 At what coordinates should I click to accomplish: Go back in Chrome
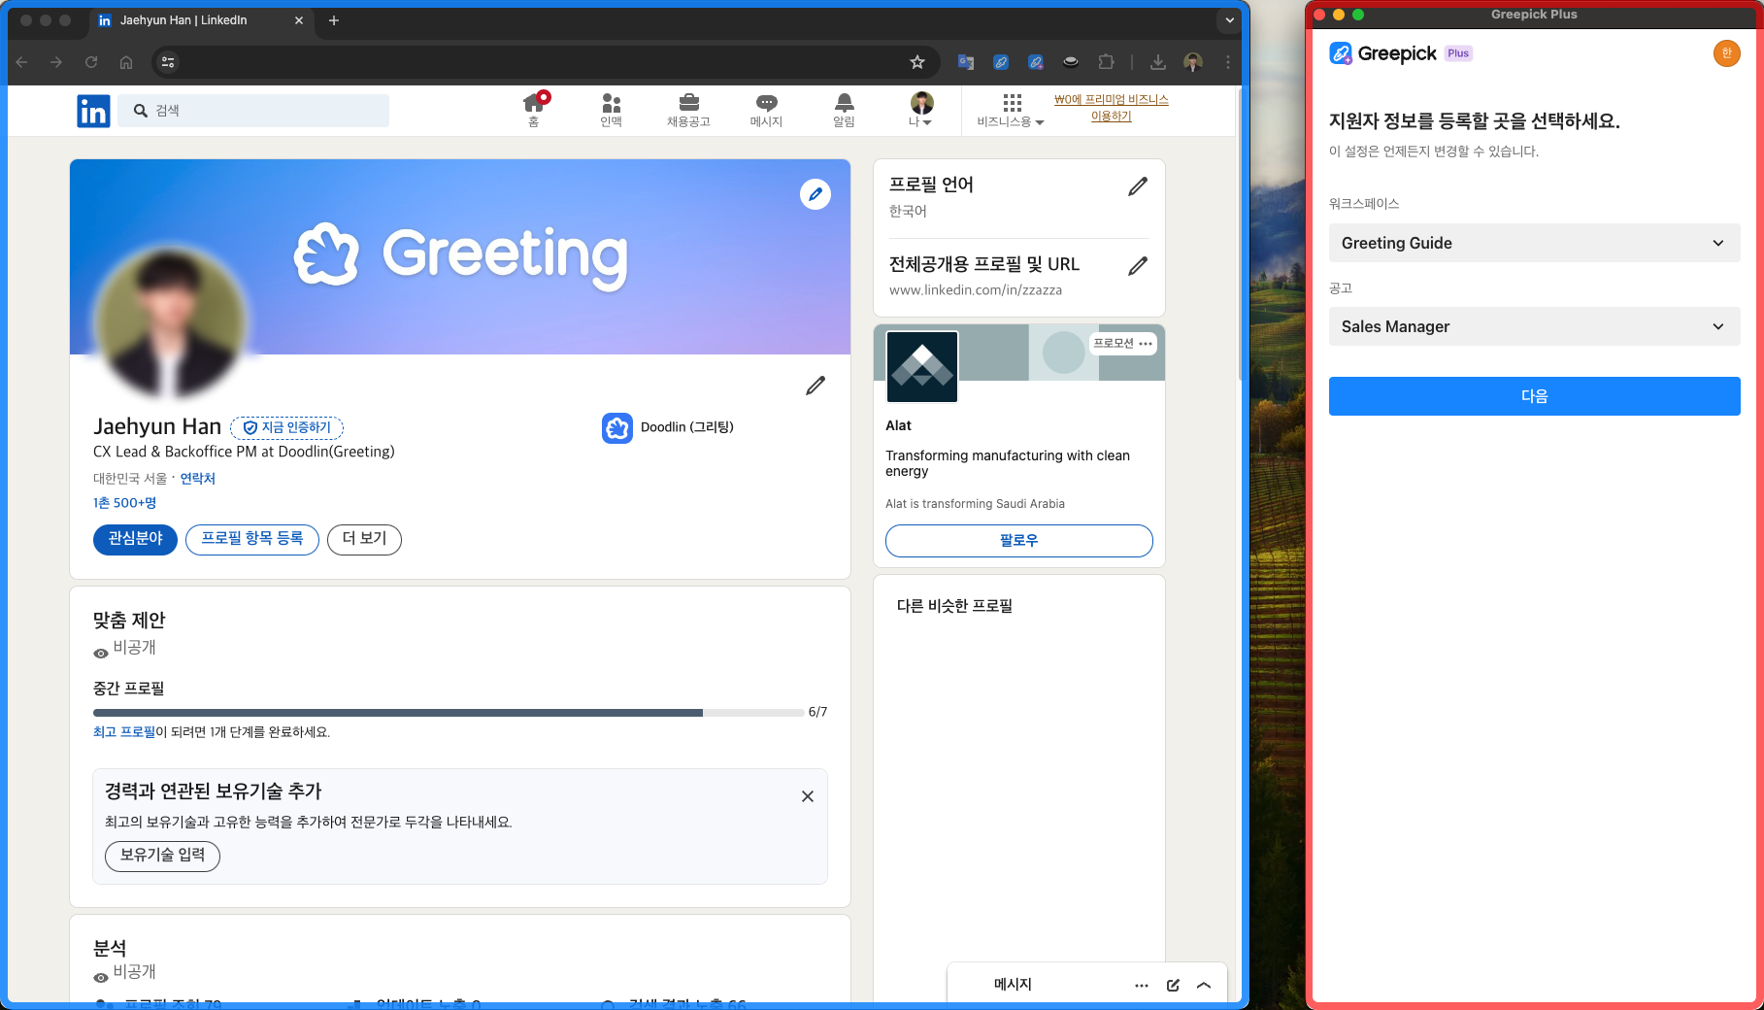coord(21,62)
